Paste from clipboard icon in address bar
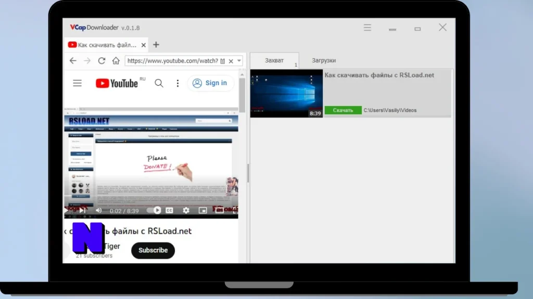This screenshot has width=533, height=299. point(223,61)
